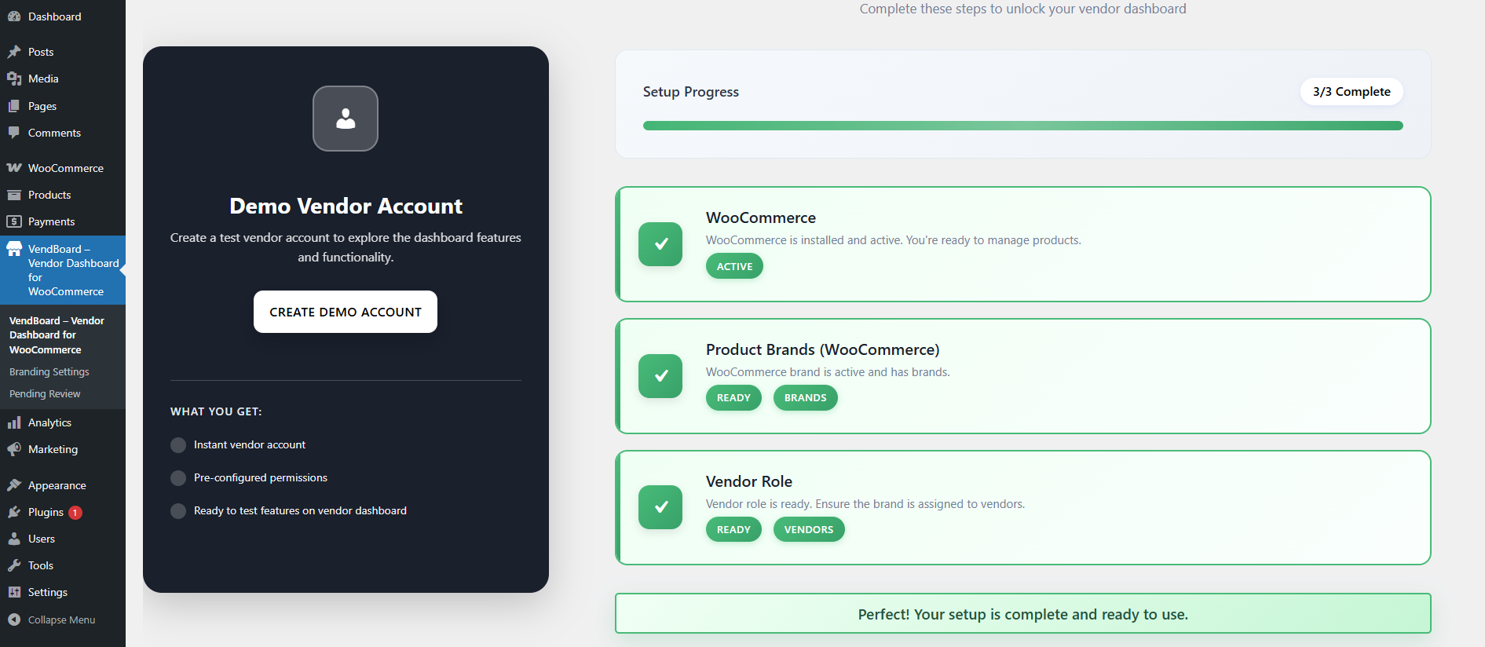Image resolution: width=1485 pixels, height=647 pixels.
Task: Open the VENDORS pill button
Action: (x=809, y=530)
